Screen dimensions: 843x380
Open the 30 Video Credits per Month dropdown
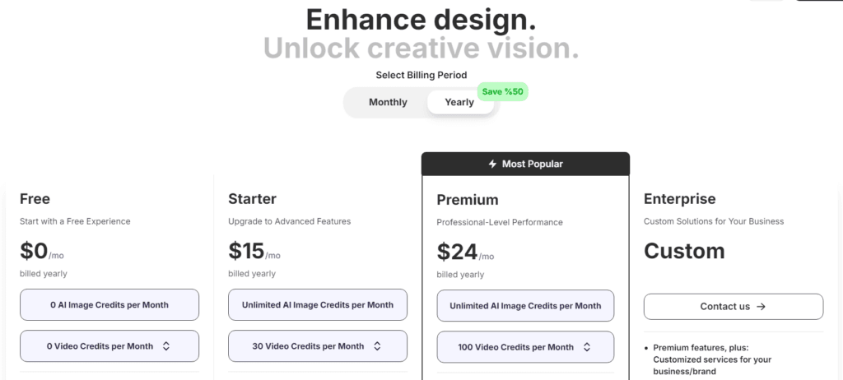click(x=318, y=346)
